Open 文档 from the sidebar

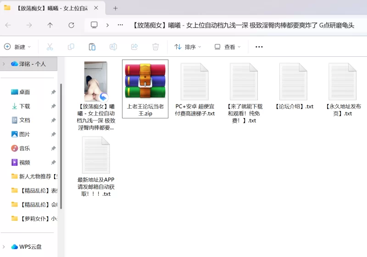pyautogui.click(x=24, y=120)
